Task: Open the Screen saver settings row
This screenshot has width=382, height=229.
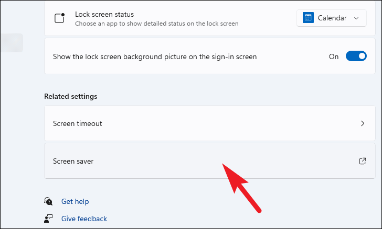Action: [209, 161]
